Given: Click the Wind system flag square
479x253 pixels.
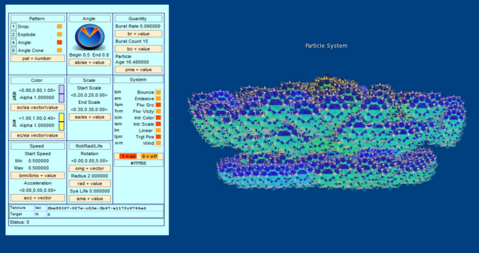Looking at the screenshot, I should click(158, 143).
